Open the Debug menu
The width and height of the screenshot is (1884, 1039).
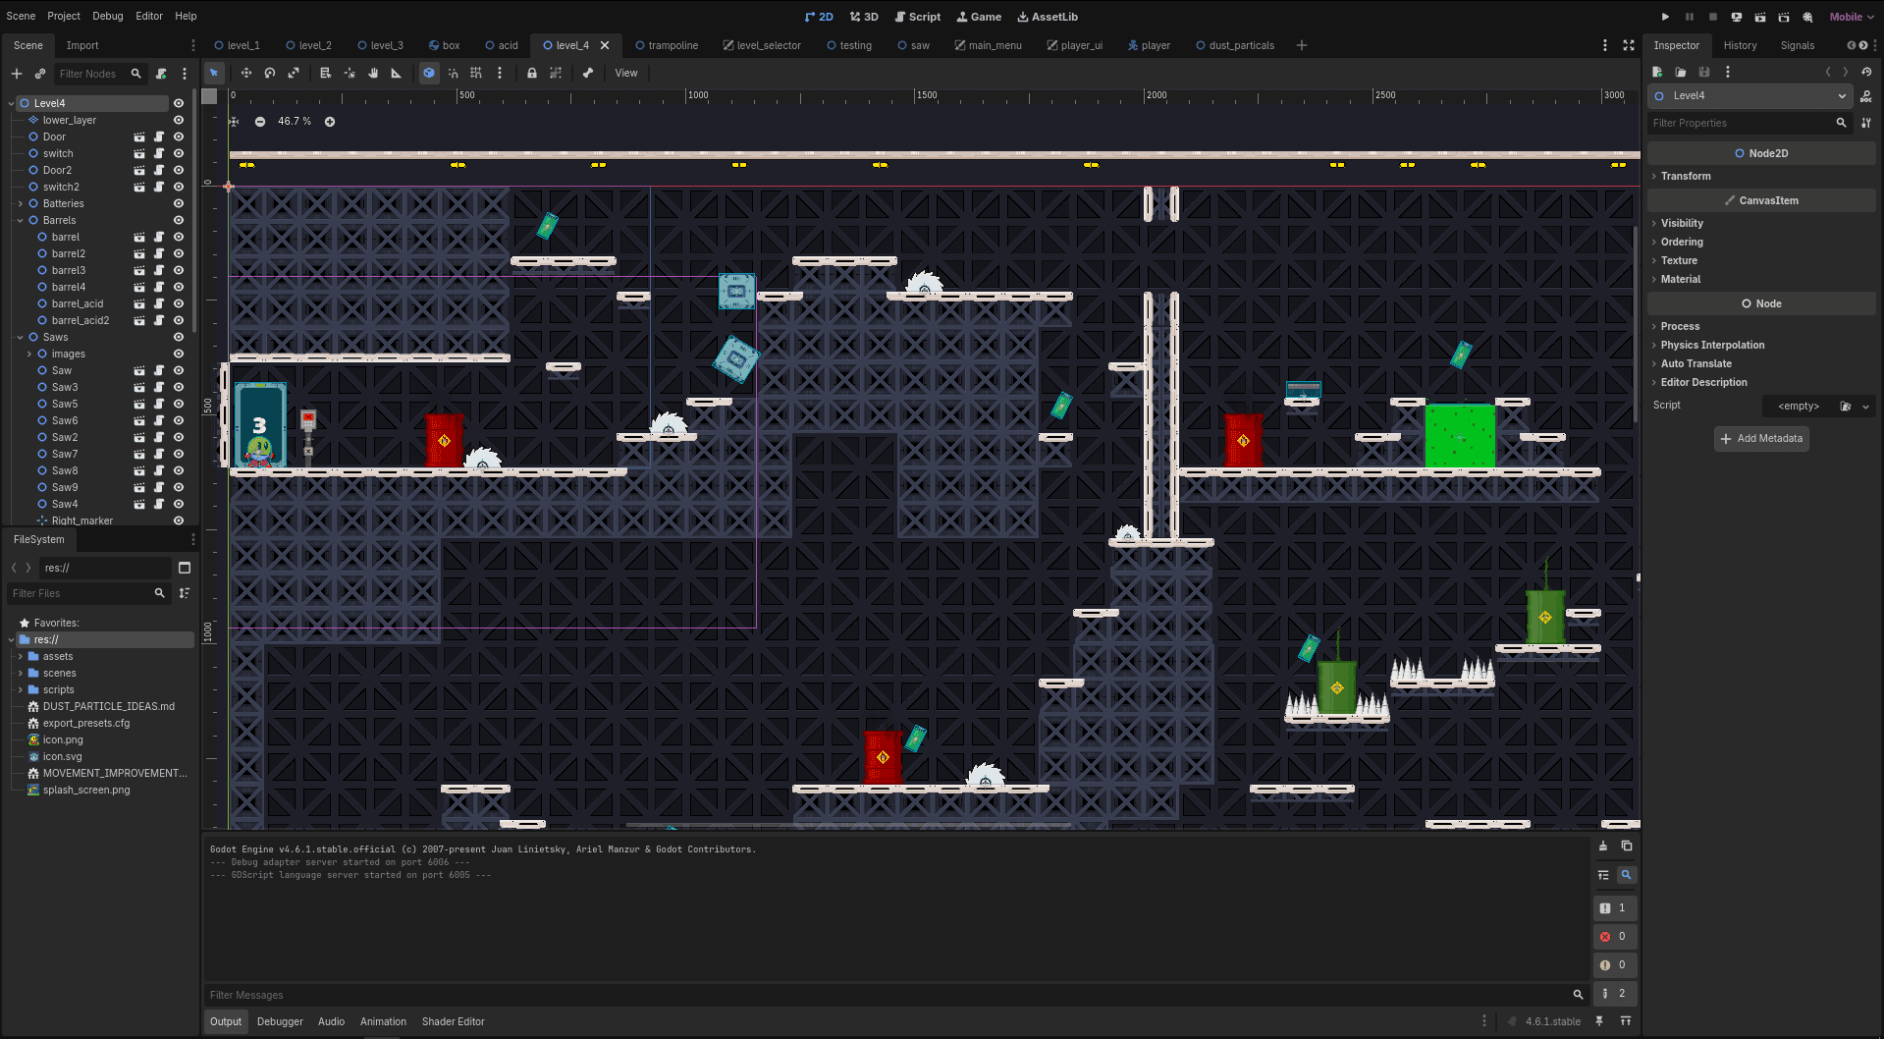[x=108, y=16]
